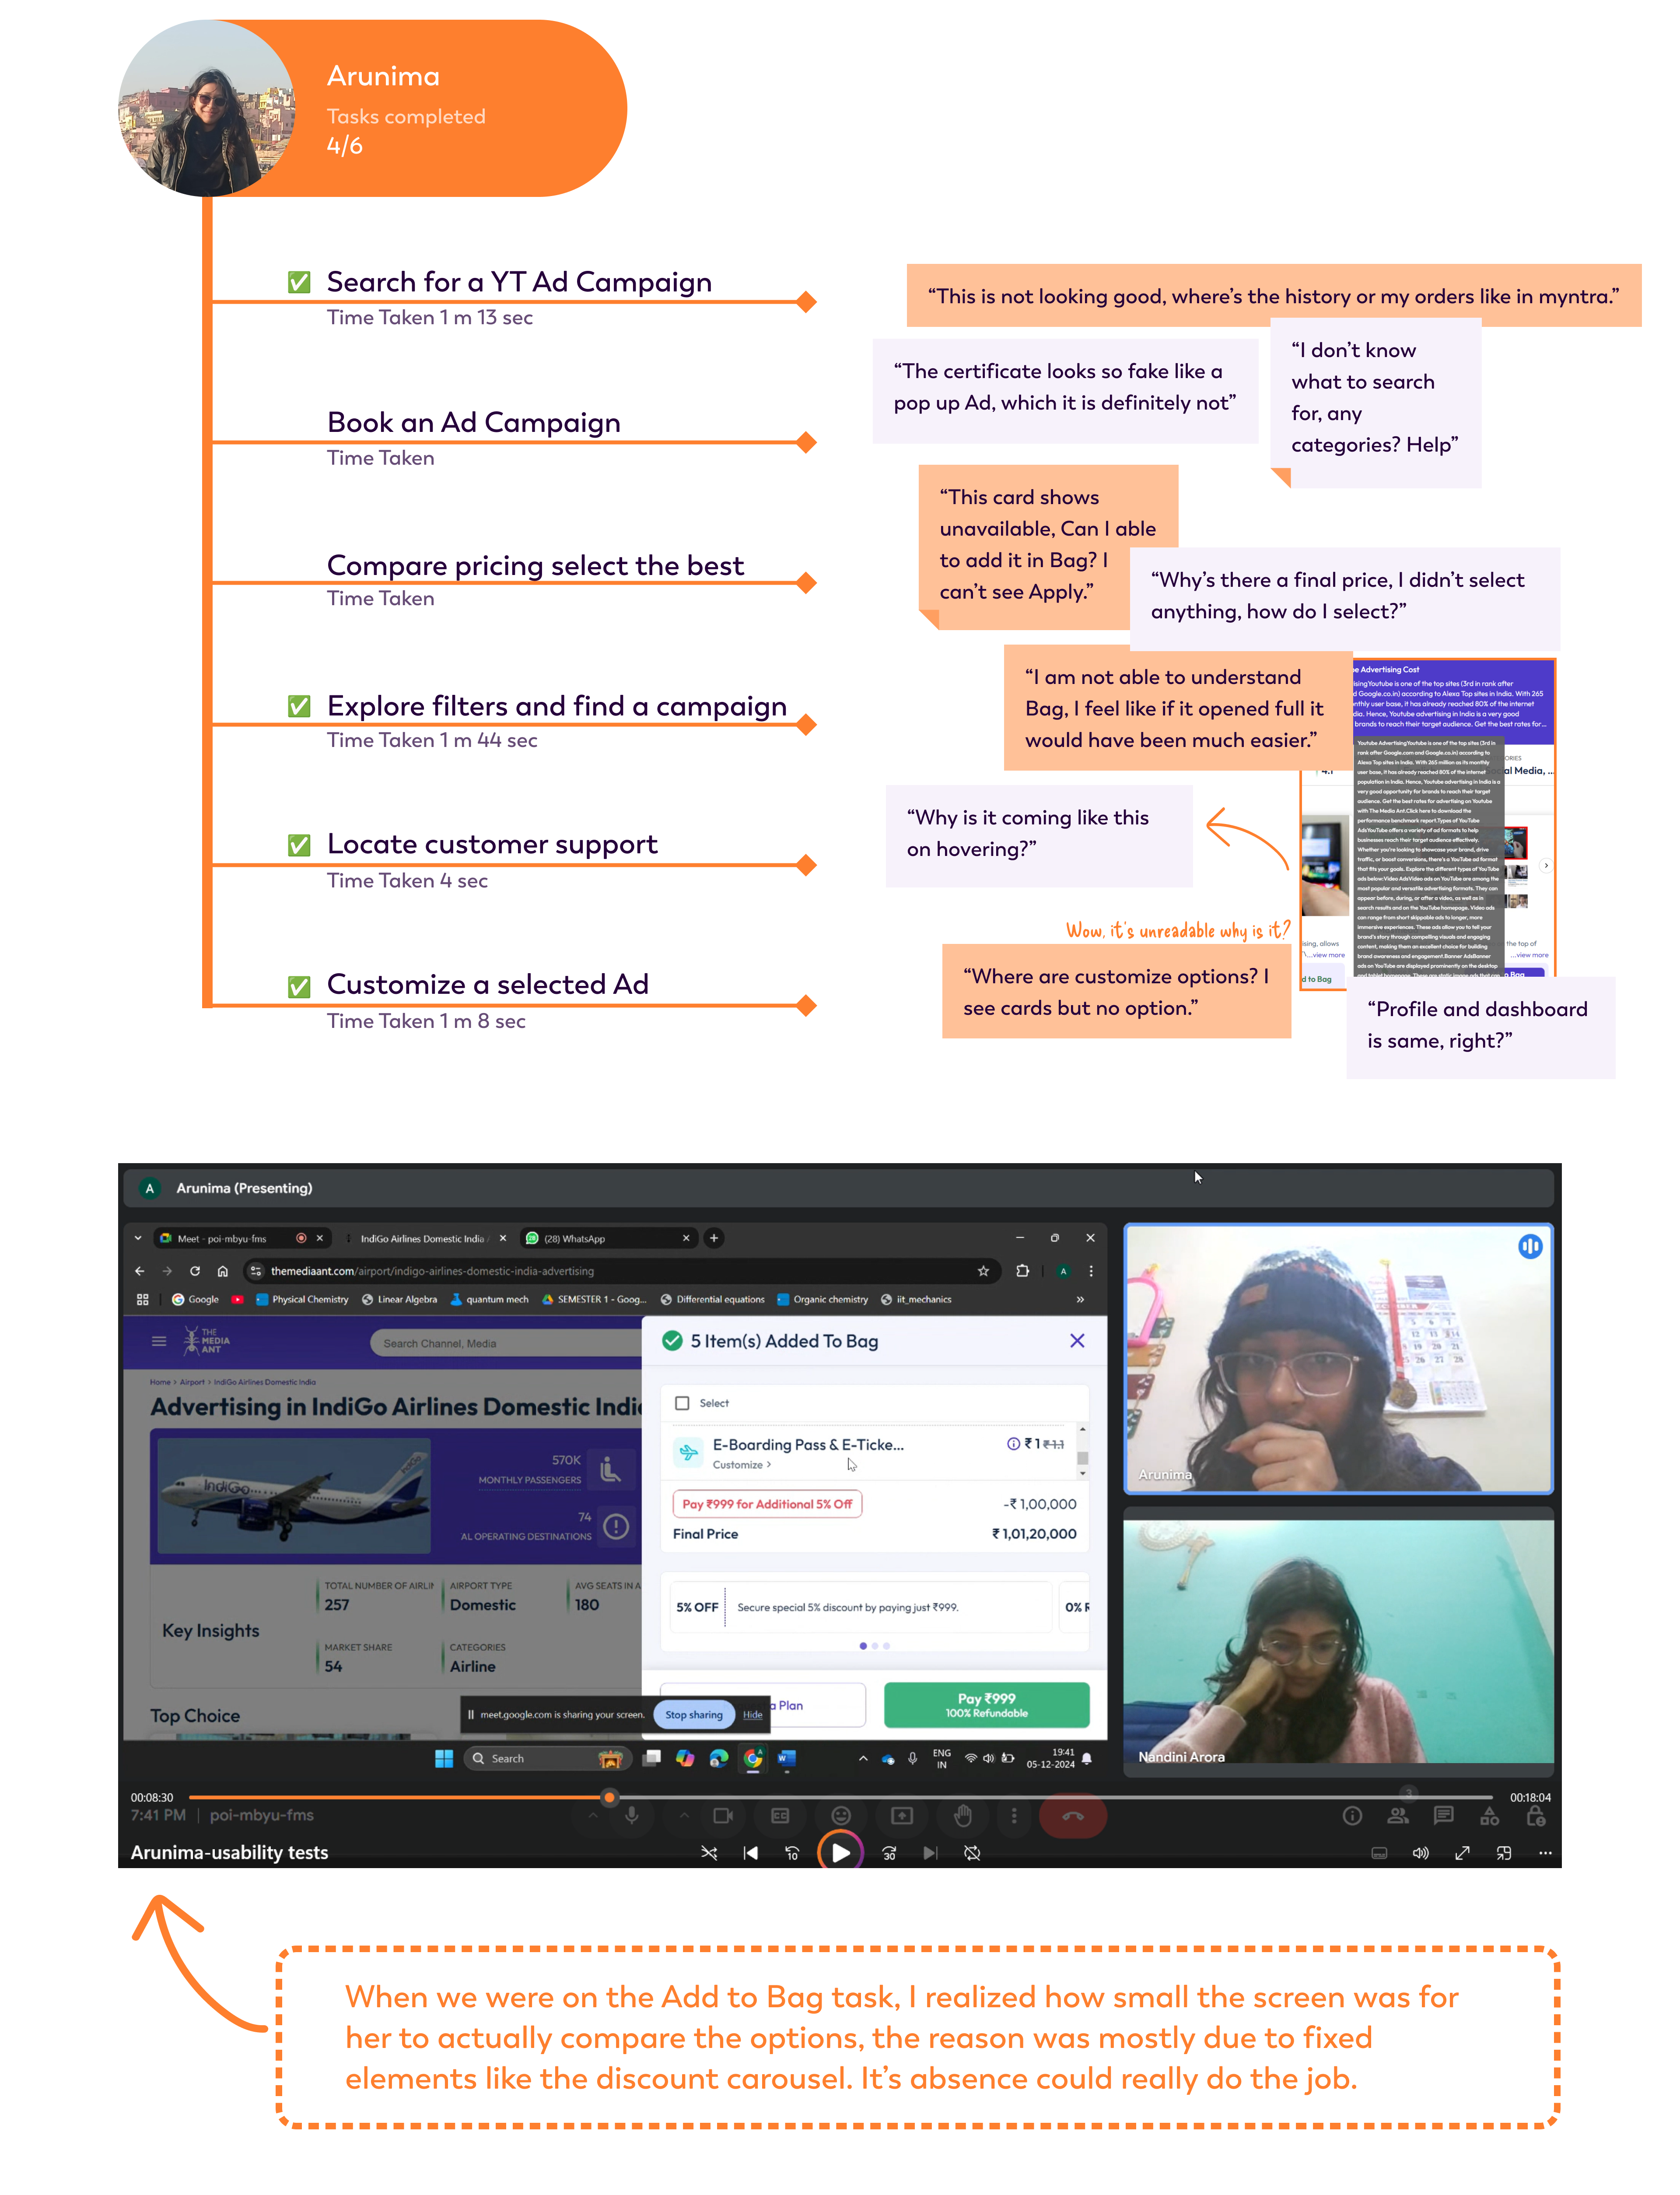This screenshot has width=1680, height=2195.
Task: Show hidden system tray icons arrow
Action: coord(863,1759)
